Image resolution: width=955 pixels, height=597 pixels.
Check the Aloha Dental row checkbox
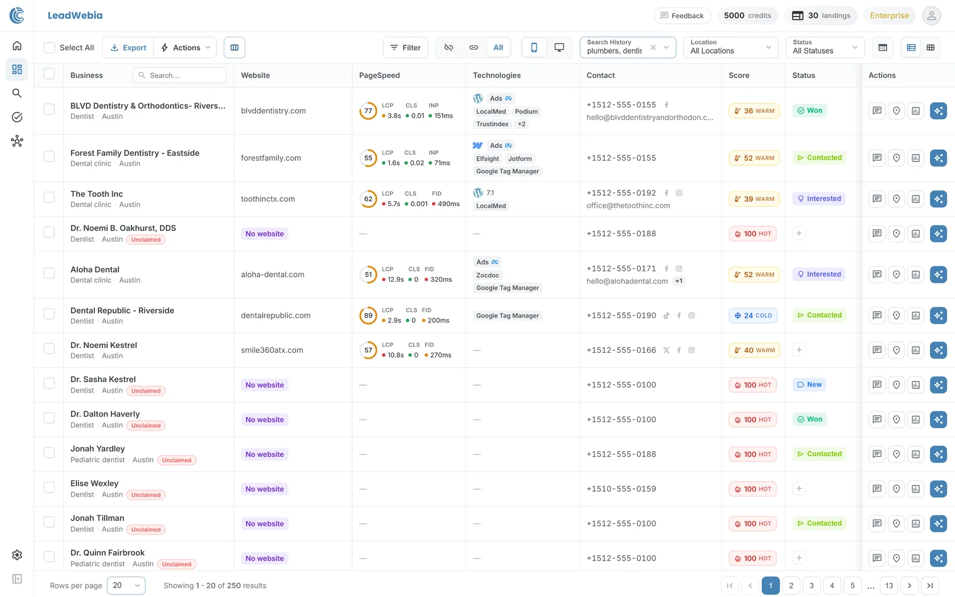pos(50,273)
